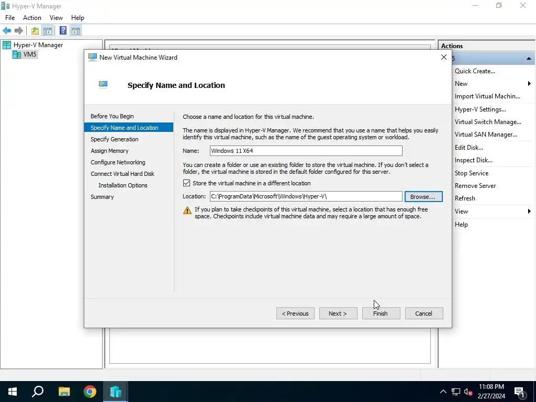The width and height of the screenshot is (536, 402).
Task: Expand the View submenu arrow in Actions
Action: [529, 211]
